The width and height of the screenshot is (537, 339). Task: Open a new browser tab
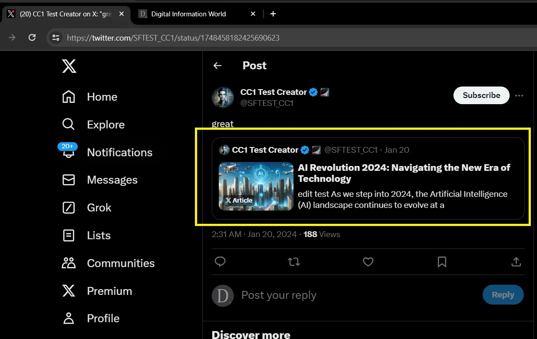(x=273, y=14)
